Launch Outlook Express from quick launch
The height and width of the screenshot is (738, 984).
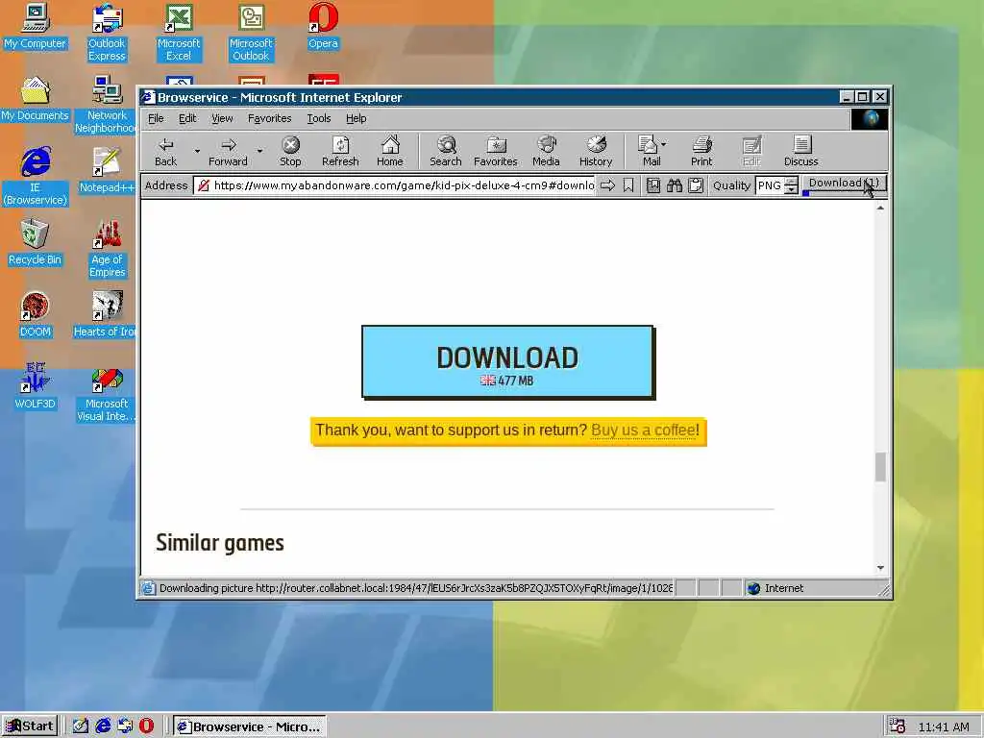[x=125, y=726]
